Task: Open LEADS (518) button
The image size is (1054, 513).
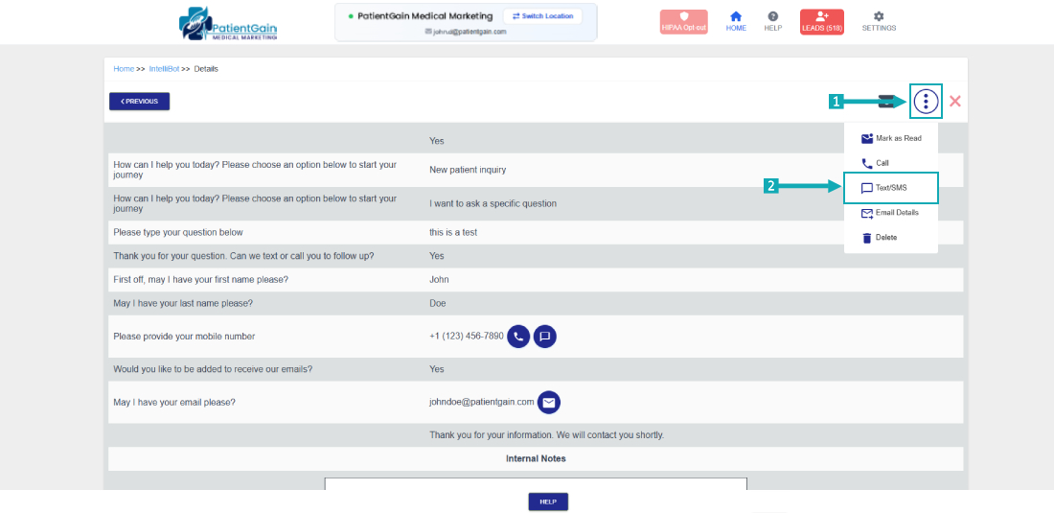Action: (x=821, y=22)
